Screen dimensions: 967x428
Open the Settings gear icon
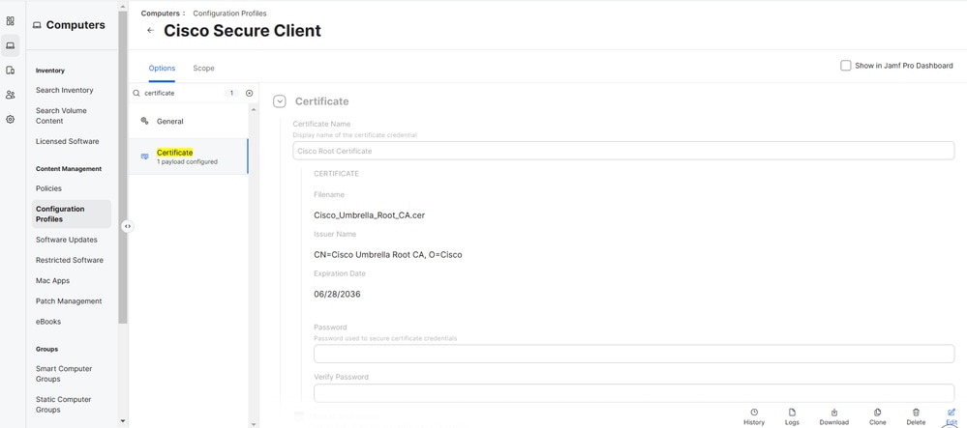point(11,120)
